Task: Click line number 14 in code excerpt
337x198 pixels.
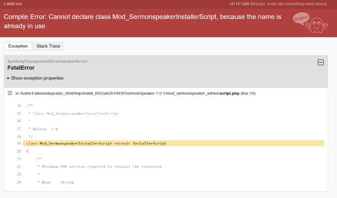Action: (x=19, y=106)
